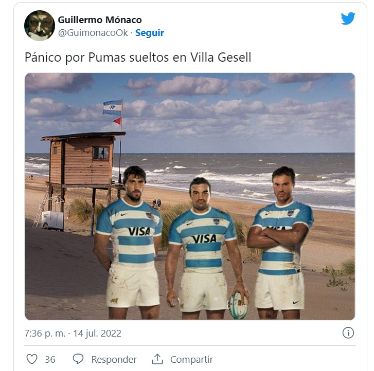The image size is (374, 371).
Task: Click the Argentine flag in the photo
Action: click(113, 108)
